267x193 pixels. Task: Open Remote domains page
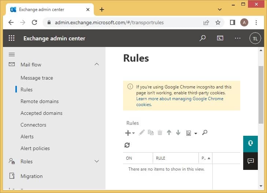[40, 101]
